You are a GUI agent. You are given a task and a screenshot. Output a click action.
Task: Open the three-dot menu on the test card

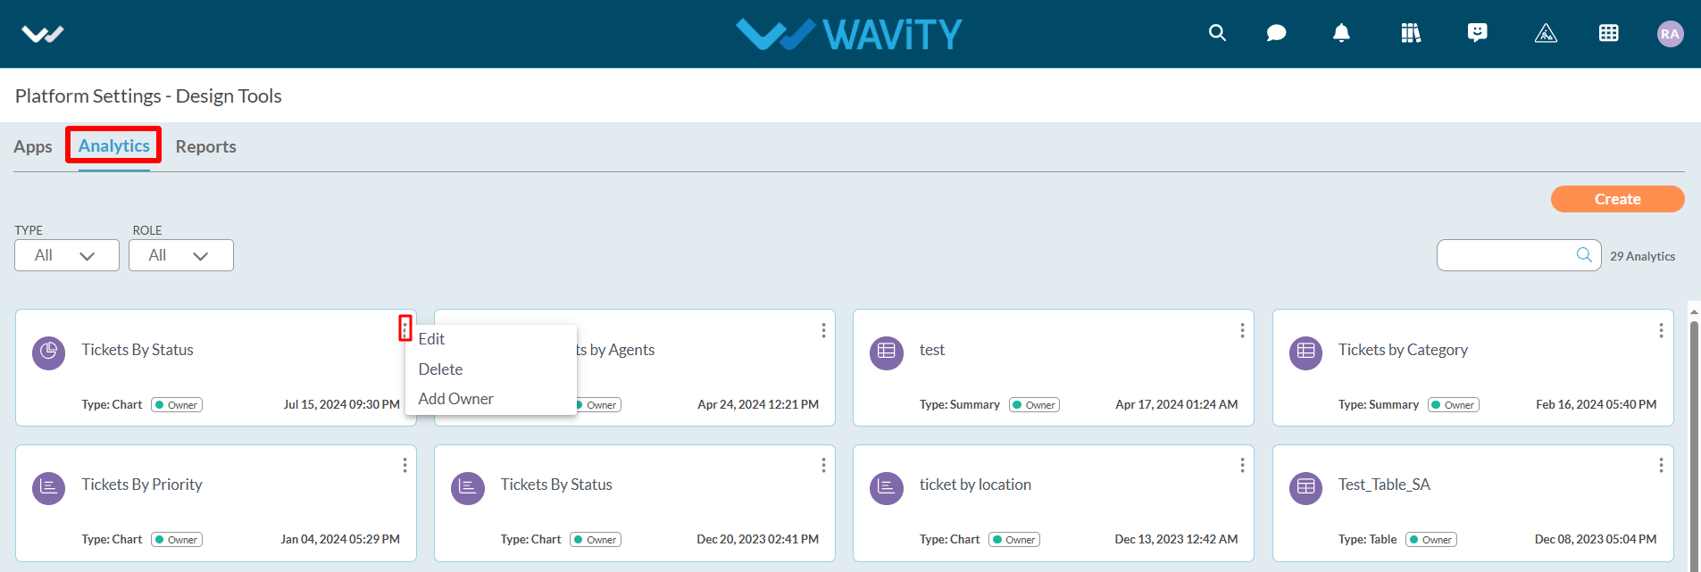coord(1242,330)
